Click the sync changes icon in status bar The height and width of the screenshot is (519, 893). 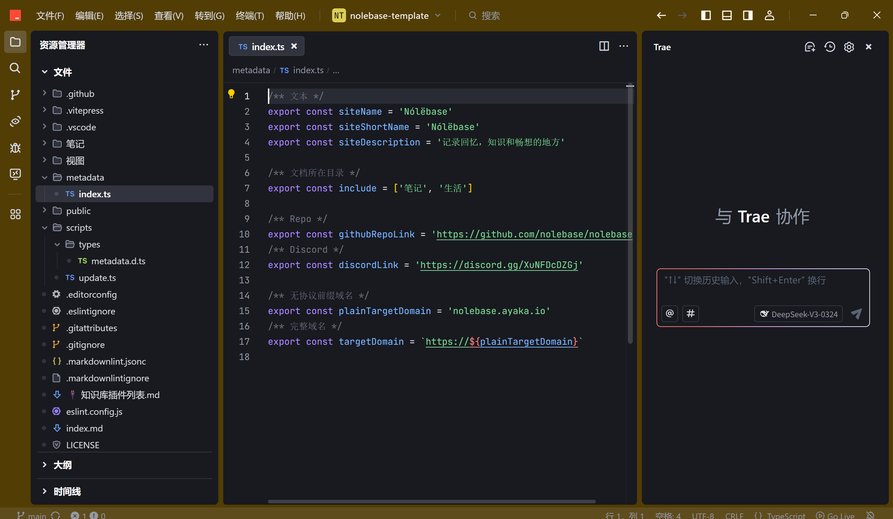coord(55,515)
